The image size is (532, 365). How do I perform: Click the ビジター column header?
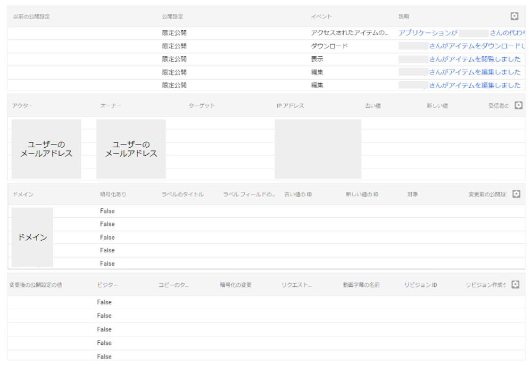[x=107, y=285]
